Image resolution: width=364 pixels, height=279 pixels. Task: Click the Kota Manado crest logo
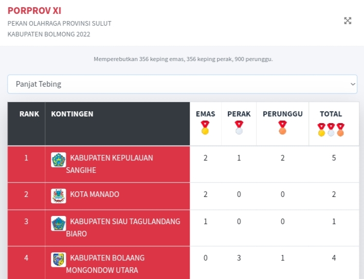[58, 195]
